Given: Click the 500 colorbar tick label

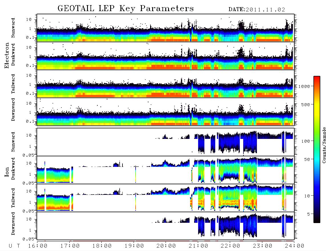Looking at the screenshot, I should tap(306, 104).
